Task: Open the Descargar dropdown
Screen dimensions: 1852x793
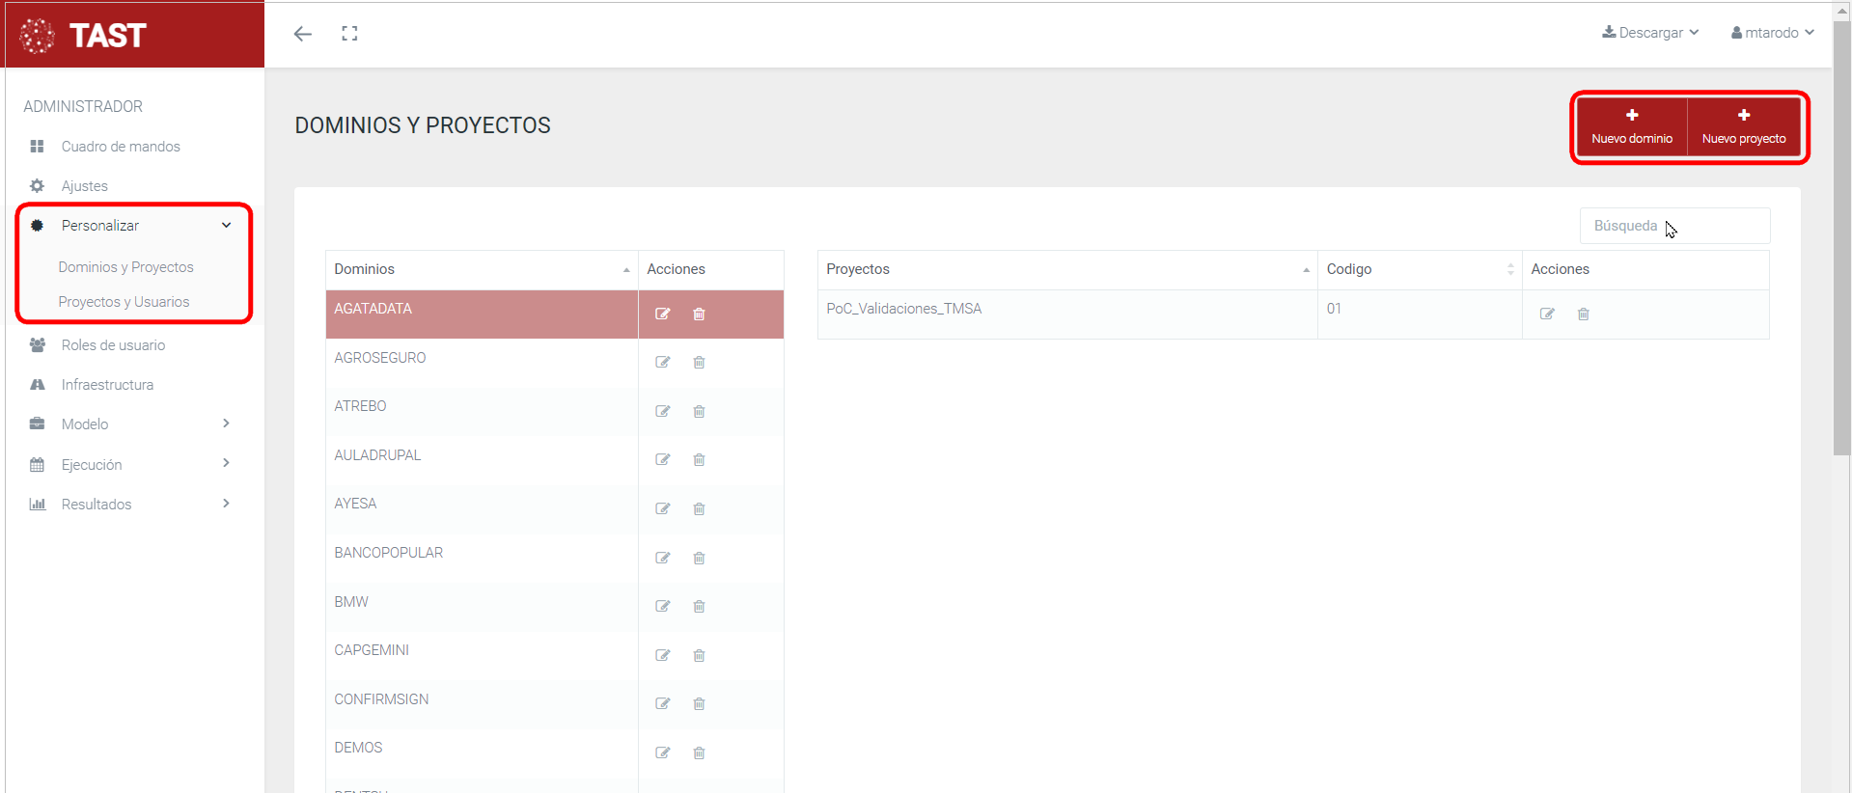Action: click(x=1650, y=33)
